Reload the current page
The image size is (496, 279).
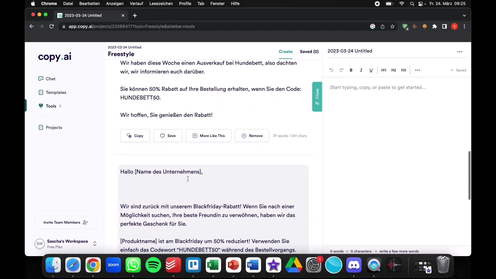point(51,26)
